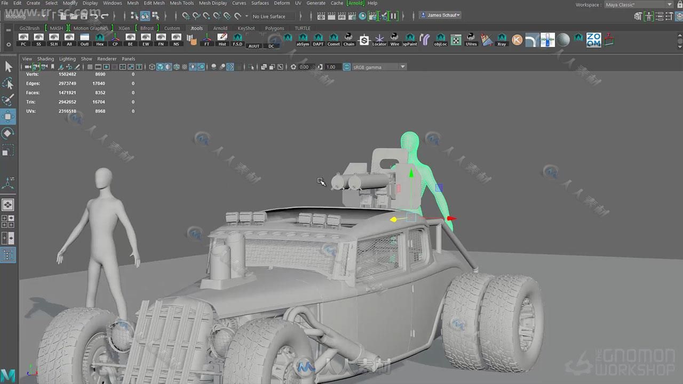The width and height of the screenshot is (683, 384).
Task: Toggle color management sRGB icon
Action: coord(347,67)
